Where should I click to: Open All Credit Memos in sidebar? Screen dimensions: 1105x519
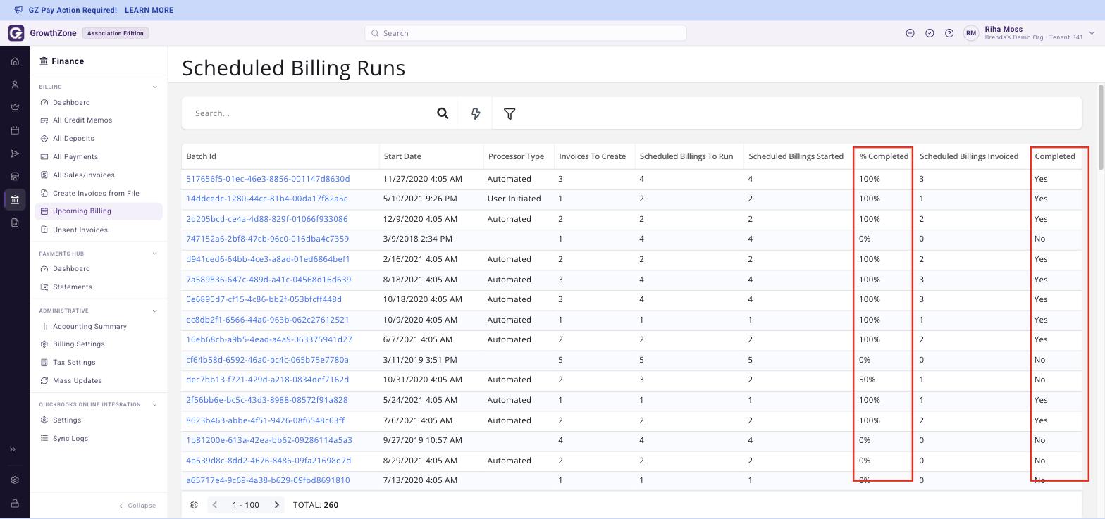click(x=82, y=120)
